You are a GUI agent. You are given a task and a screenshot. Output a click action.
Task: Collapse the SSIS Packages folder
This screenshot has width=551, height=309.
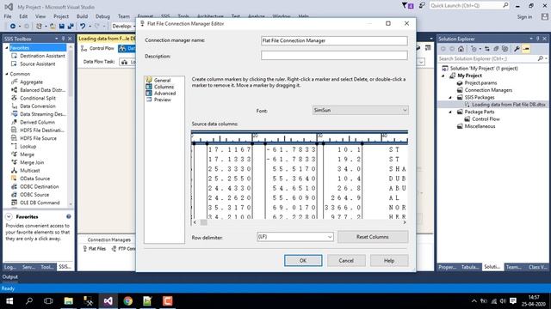450,97
